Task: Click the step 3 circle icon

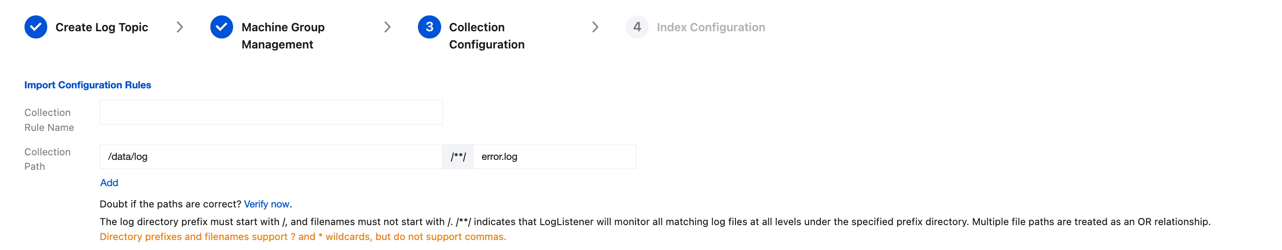Action: pyautogui.click(x=429, y=27)
